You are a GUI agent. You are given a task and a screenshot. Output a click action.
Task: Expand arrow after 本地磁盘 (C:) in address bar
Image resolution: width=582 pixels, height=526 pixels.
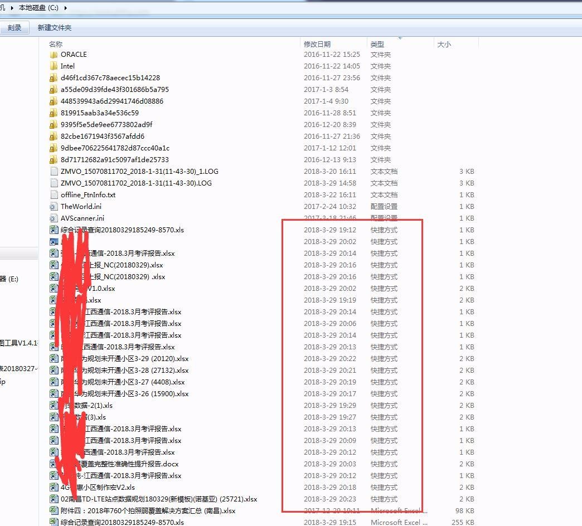66,8
